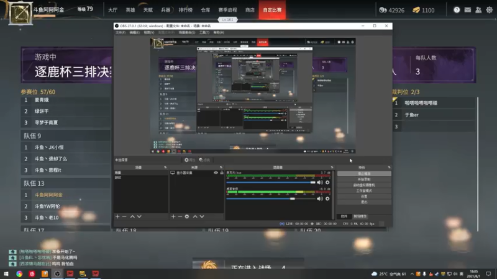The image size is (497, 279).
Task: Click 启动虚拟摄像机 virtual camera button
Action: point(364,185)
